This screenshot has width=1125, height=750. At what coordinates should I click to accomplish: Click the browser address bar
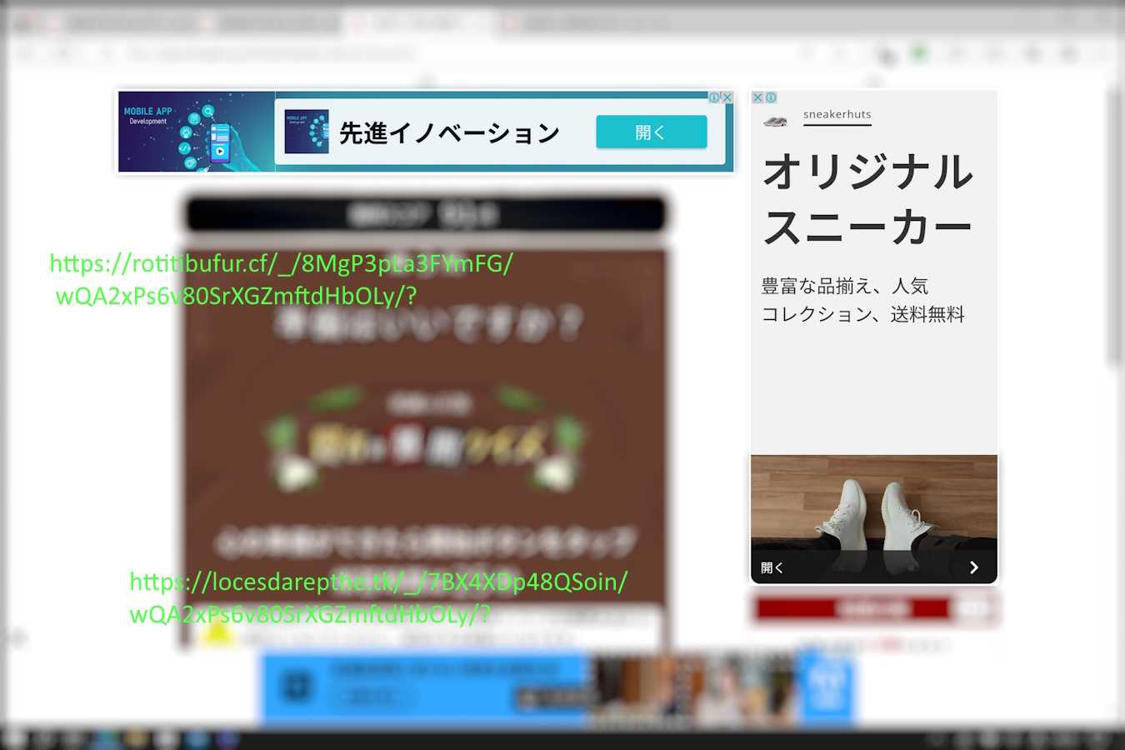click(417, 54)
